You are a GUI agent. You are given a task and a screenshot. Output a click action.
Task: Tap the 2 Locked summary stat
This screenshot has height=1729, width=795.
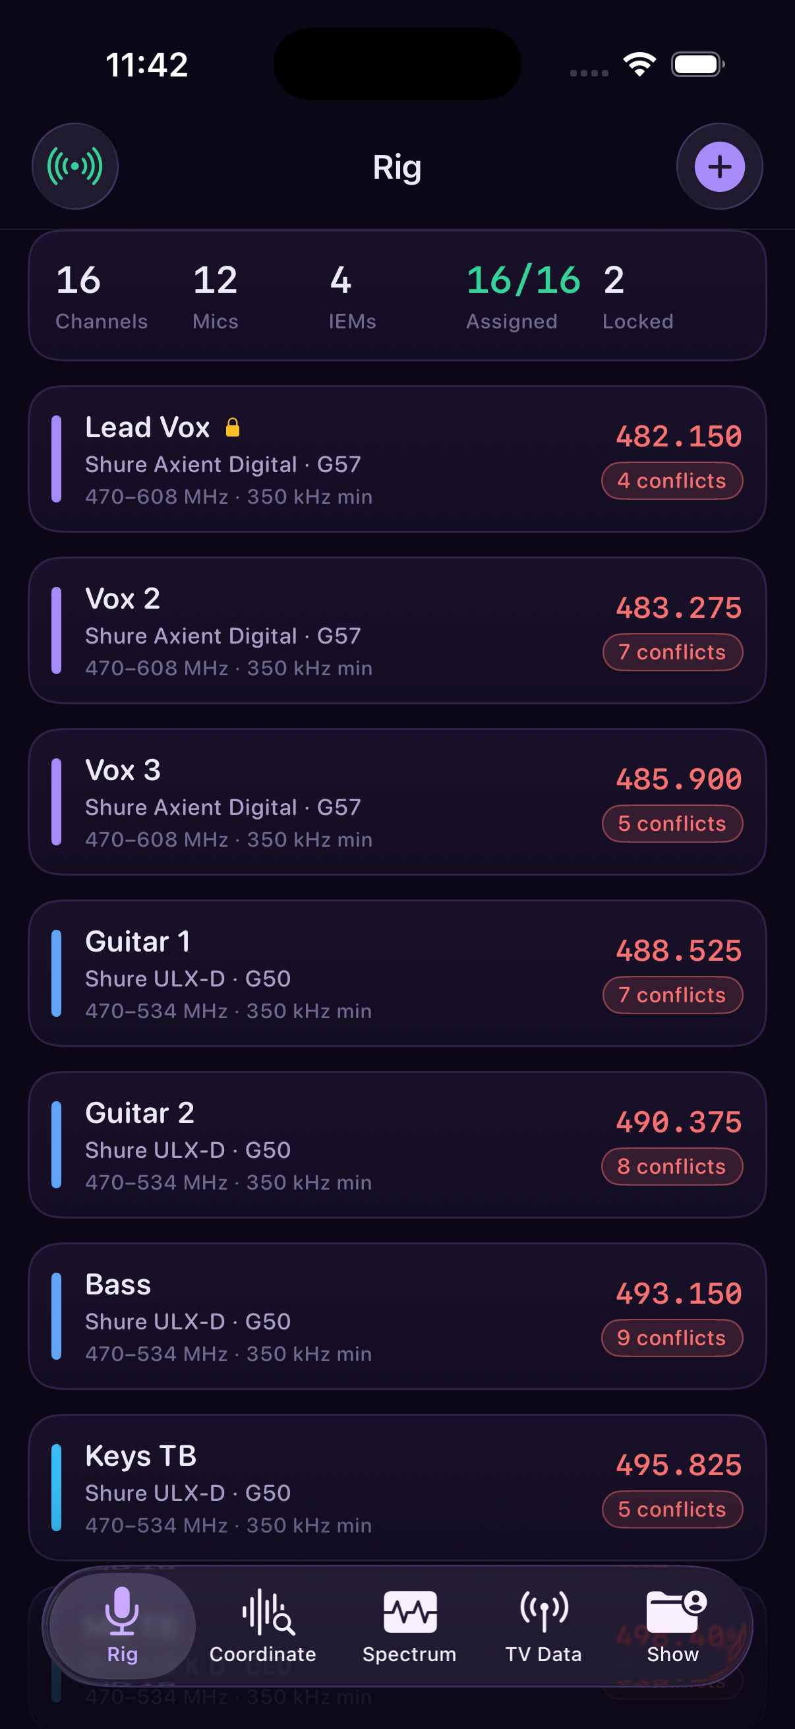[637, 296]
